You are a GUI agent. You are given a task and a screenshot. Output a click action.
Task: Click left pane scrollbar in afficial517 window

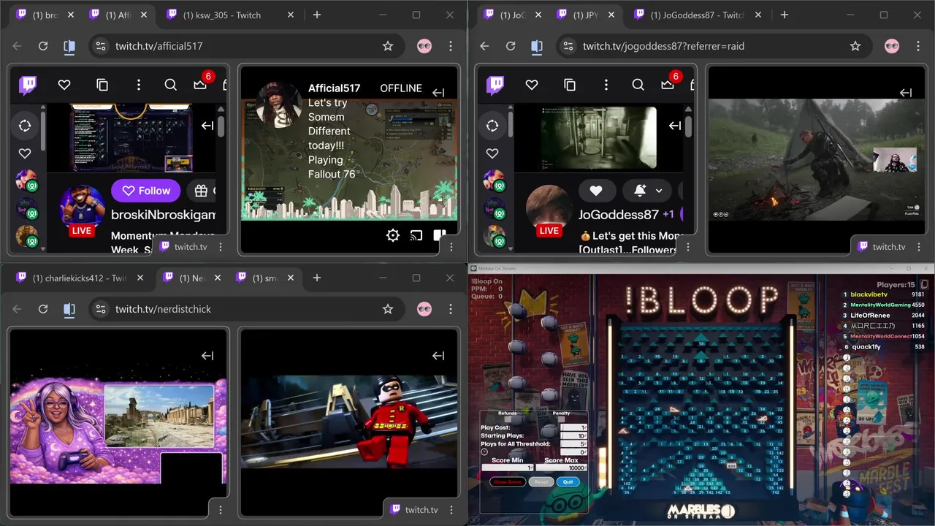pyautogui.click(x=221, y=126)
